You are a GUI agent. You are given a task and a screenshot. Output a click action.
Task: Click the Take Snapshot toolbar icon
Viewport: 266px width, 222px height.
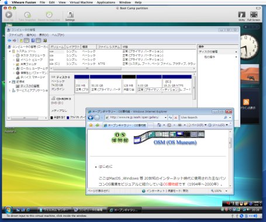[27, 15]
